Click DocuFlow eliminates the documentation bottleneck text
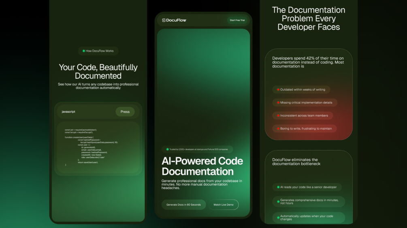Image resolution: width=407 pixels, height=228 pixels. [296, 161]
